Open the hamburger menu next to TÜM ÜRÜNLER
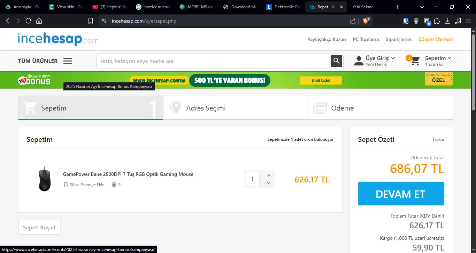The height and width of the screenshot is (253, 476). (x=68, y=61)
